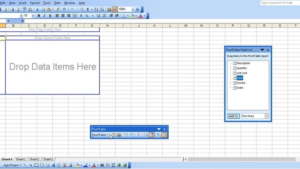The width and height of the screenshot is (300, 169).
Task: Toggle Show Field List icon in PivotTable toolbar
Action: pyautogui.click(x=164, y=135)
